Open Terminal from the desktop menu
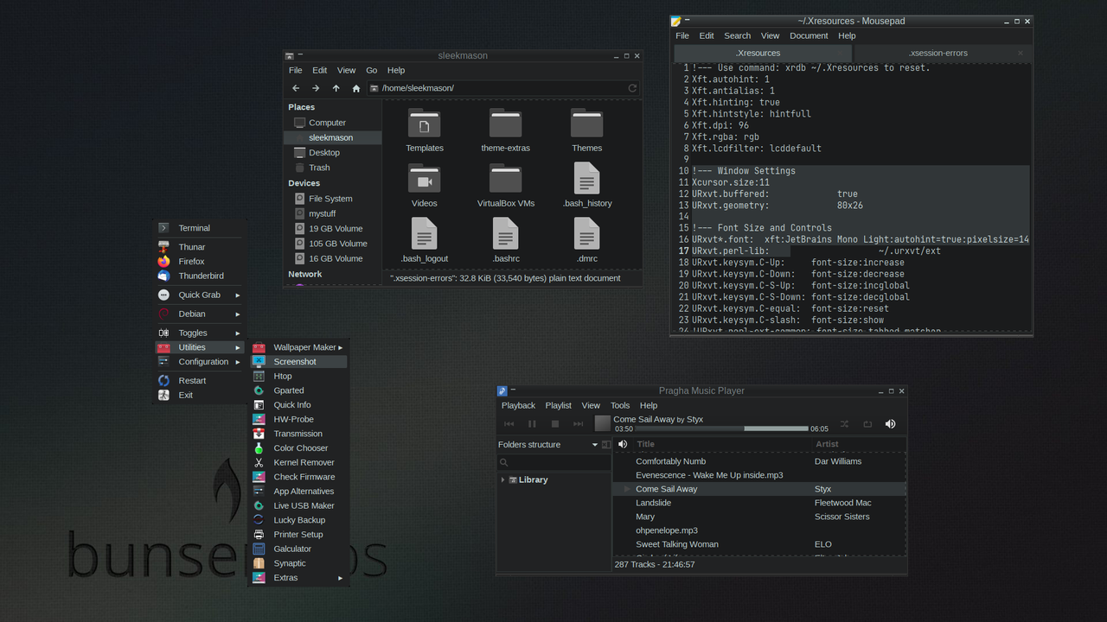The width and height of the screenshot is (1107, 622). pyautogui.click(x=200, y=228)
